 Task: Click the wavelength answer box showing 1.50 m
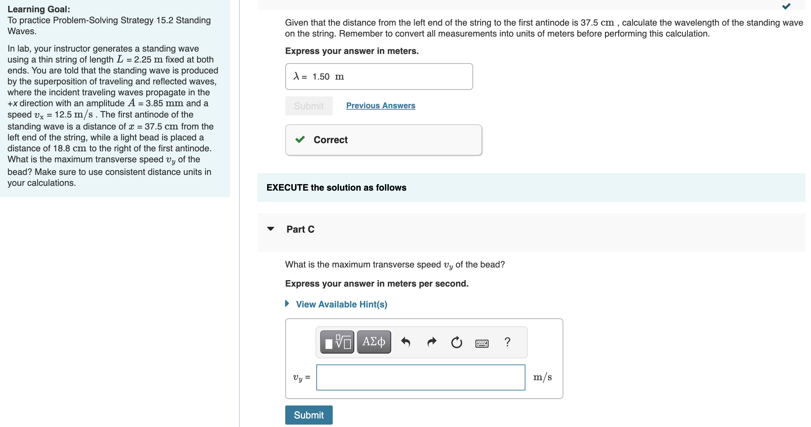(379, 77)
